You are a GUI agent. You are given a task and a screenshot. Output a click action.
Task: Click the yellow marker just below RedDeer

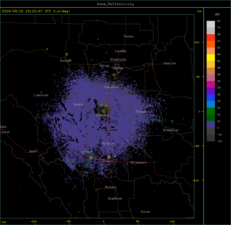114,75
